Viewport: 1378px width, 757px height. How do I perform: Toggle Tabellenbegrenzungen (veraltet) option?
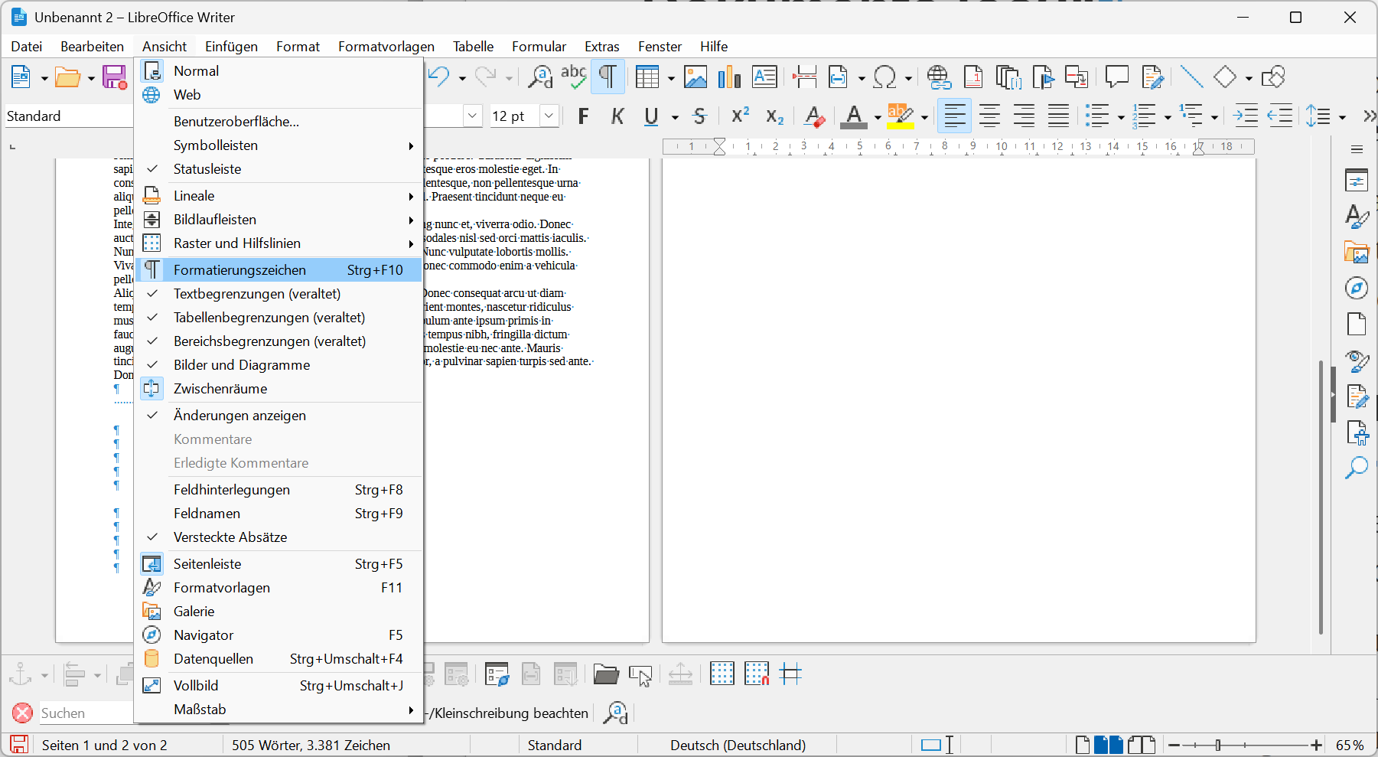(279, 318)
